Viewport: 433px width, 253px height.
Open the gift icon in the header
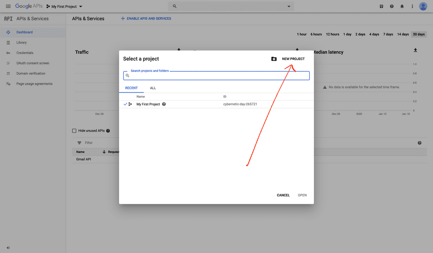(382, 6)
